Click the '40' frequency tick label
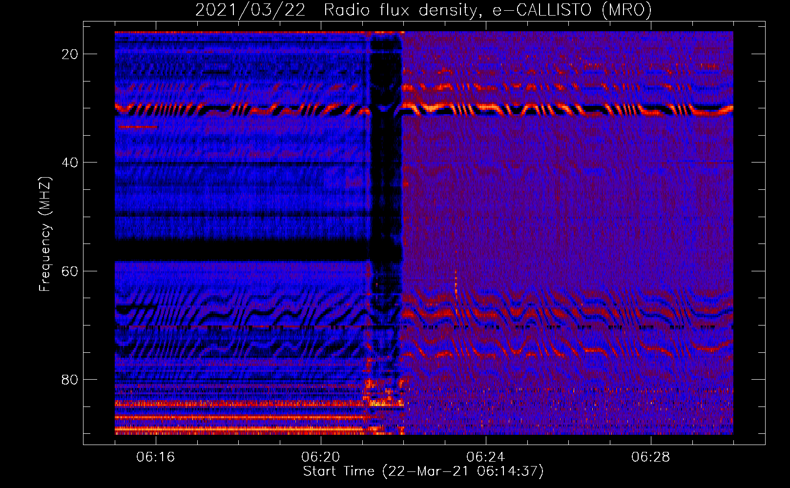Viewport: 790px width, 488px height. pyautogui.click(x=70, y=163)
